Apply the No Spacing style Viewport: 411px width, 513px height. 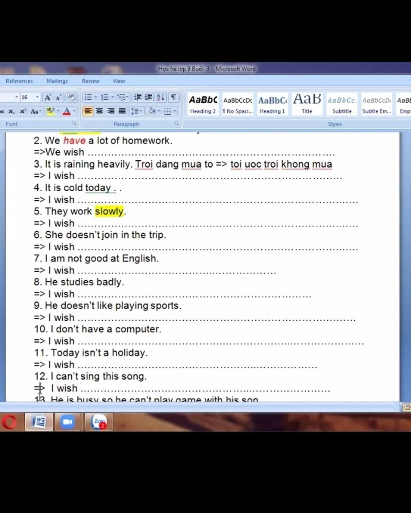238,104
